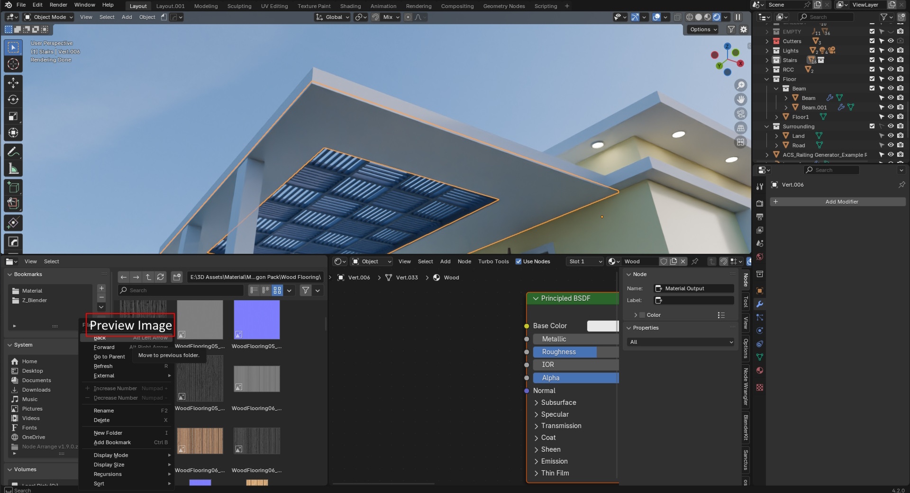The height and width of the screenshot is (493, 910).
Task: Unlink the Wood material with the X
Action: (683, 261)
